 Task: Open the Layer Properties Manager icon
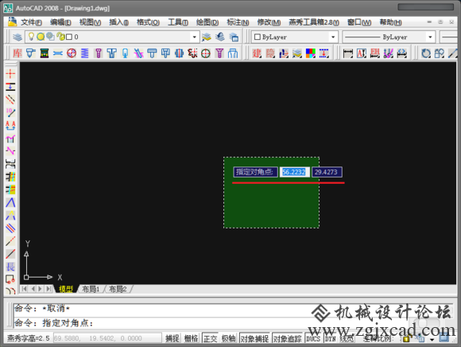pos(17,37)
